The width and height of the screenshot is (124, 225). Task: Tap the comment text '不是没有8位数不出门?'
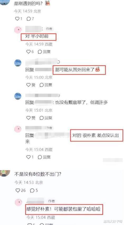pos(38,174)
